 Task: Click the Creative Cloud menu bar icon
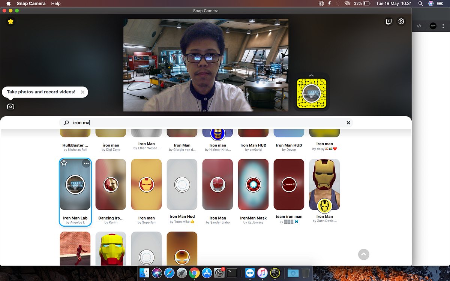[x=347, y=3]
